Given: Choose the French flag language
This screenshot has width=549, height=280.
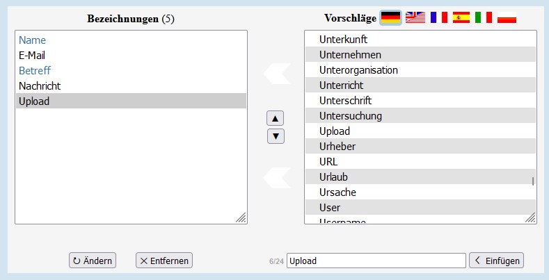Looking at the screenshot, I should pos(438,18).
